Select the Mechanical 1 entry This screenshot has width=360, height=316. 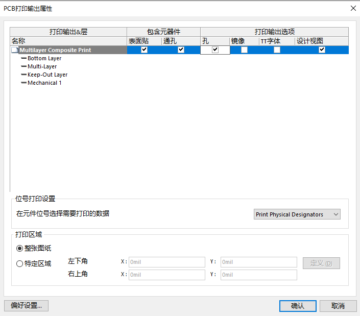44,83
